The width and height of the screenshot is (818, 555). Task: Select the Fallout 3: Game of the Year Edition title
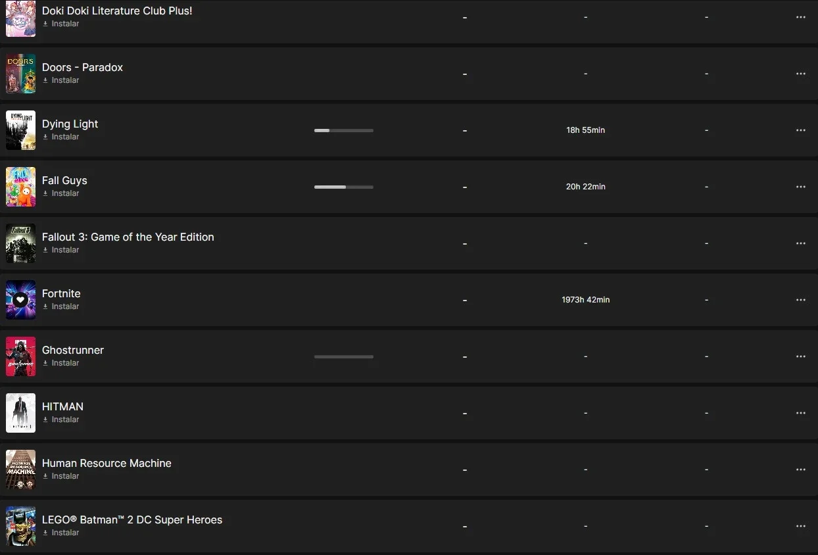(x=128, y=237)
